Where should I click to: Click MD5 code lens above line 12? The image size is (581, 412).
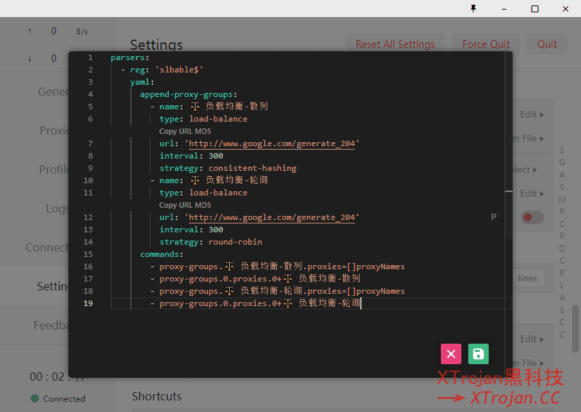tap(203, 205)
